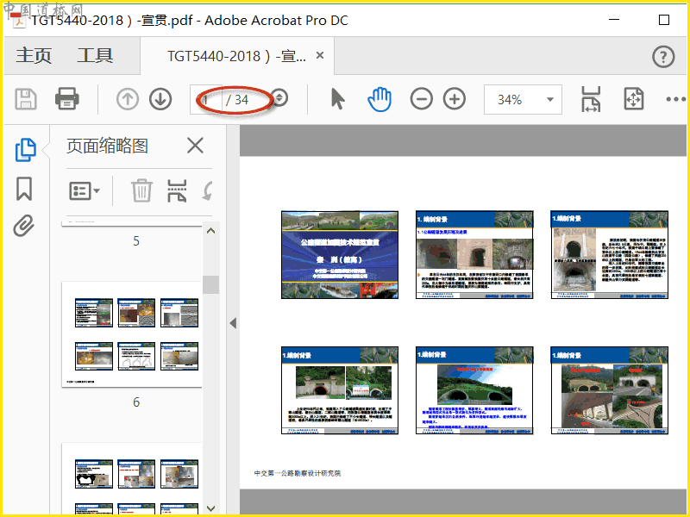Image resolution: width=690 pixels, height=517 pixels.
Task: Print the document using printer icon
Action: coord(67,99)
